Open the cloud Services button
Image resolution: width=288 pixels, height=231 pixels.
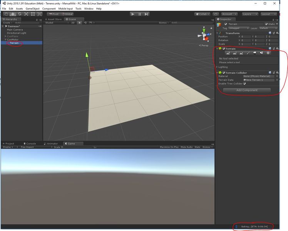pyautogui.click(x=216, y=14)
